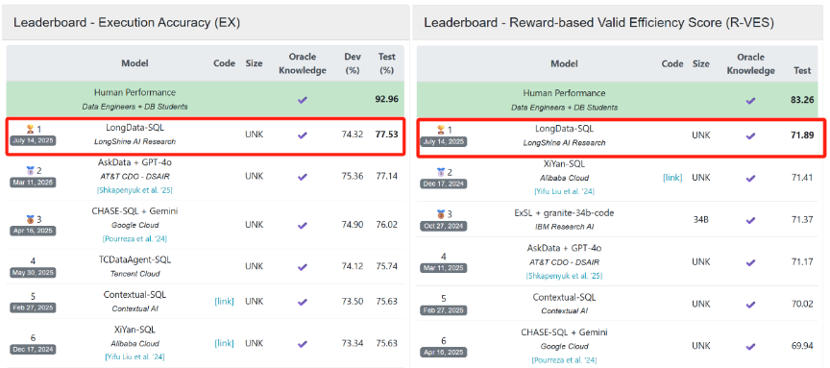Click the Test (%) column header in EX table
830x368 pixels.
pyautogui.click(x=386, y=63)
